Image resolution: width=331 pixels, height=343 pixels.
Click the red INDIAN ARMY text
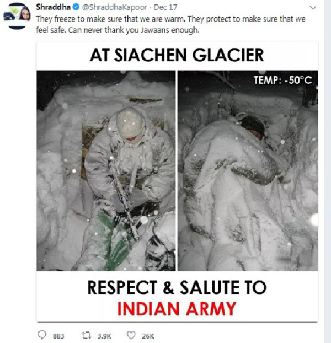pyautogui.click(x=177, y=309)
